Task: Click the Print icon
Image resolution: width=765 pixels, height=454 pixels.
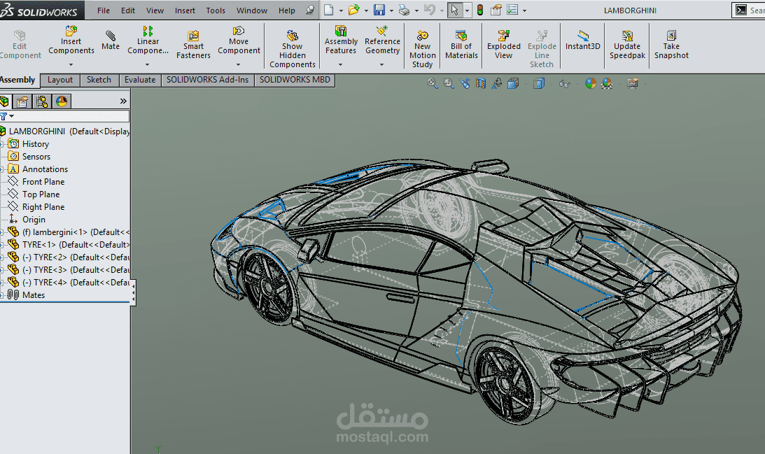Action: (404, 10)
